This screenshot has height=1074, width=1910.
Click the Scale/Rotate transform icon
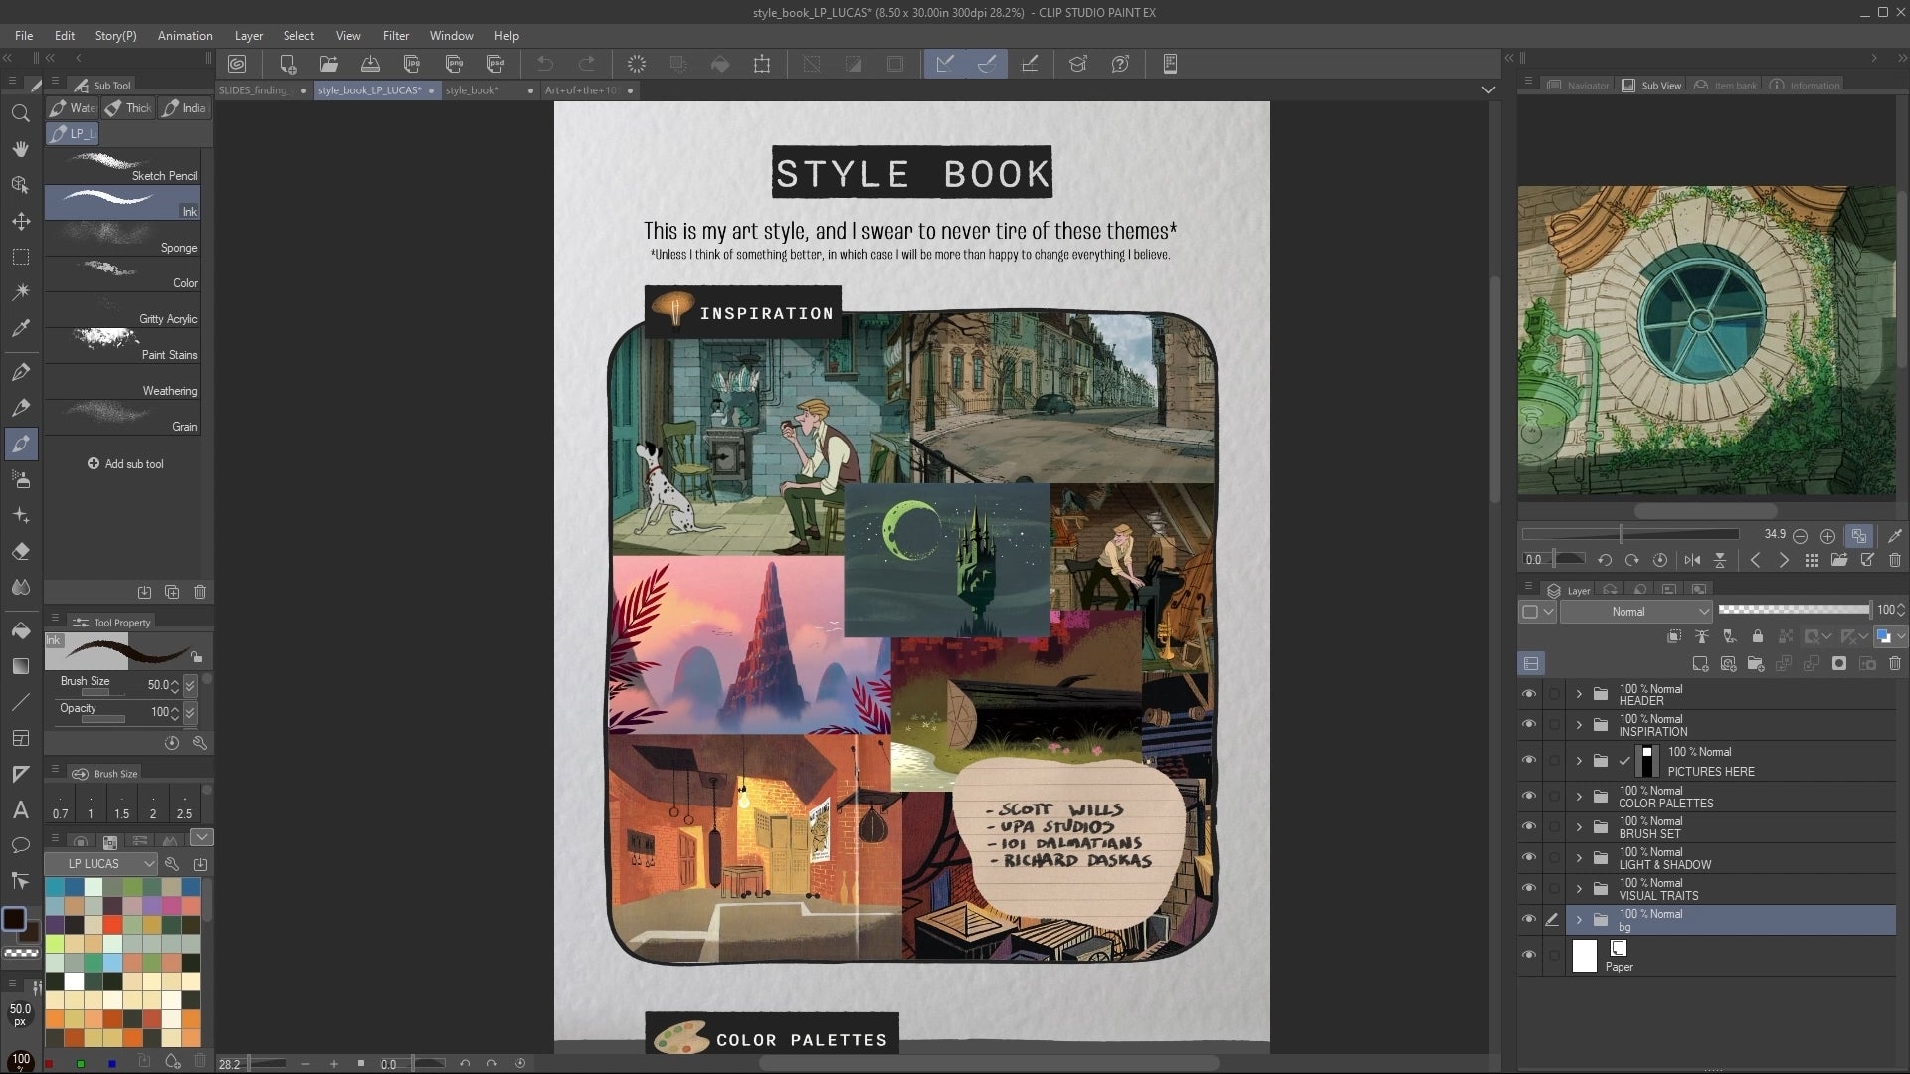coord(762,64)
